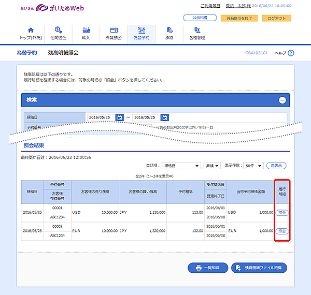Open the 昇順 sort order dropdown
311x295 pixels.
coord(212,166)
